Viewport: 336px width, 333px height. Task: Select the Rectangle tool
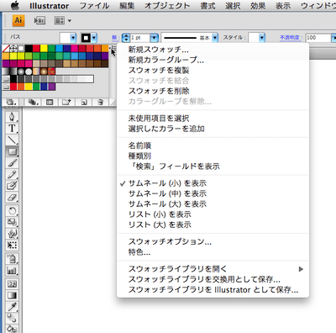click(12, 151)
